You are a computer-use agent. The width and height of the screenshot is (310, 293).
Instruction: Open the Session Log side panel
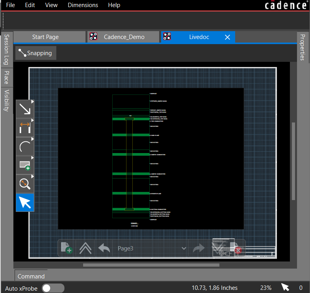point(7,50)
